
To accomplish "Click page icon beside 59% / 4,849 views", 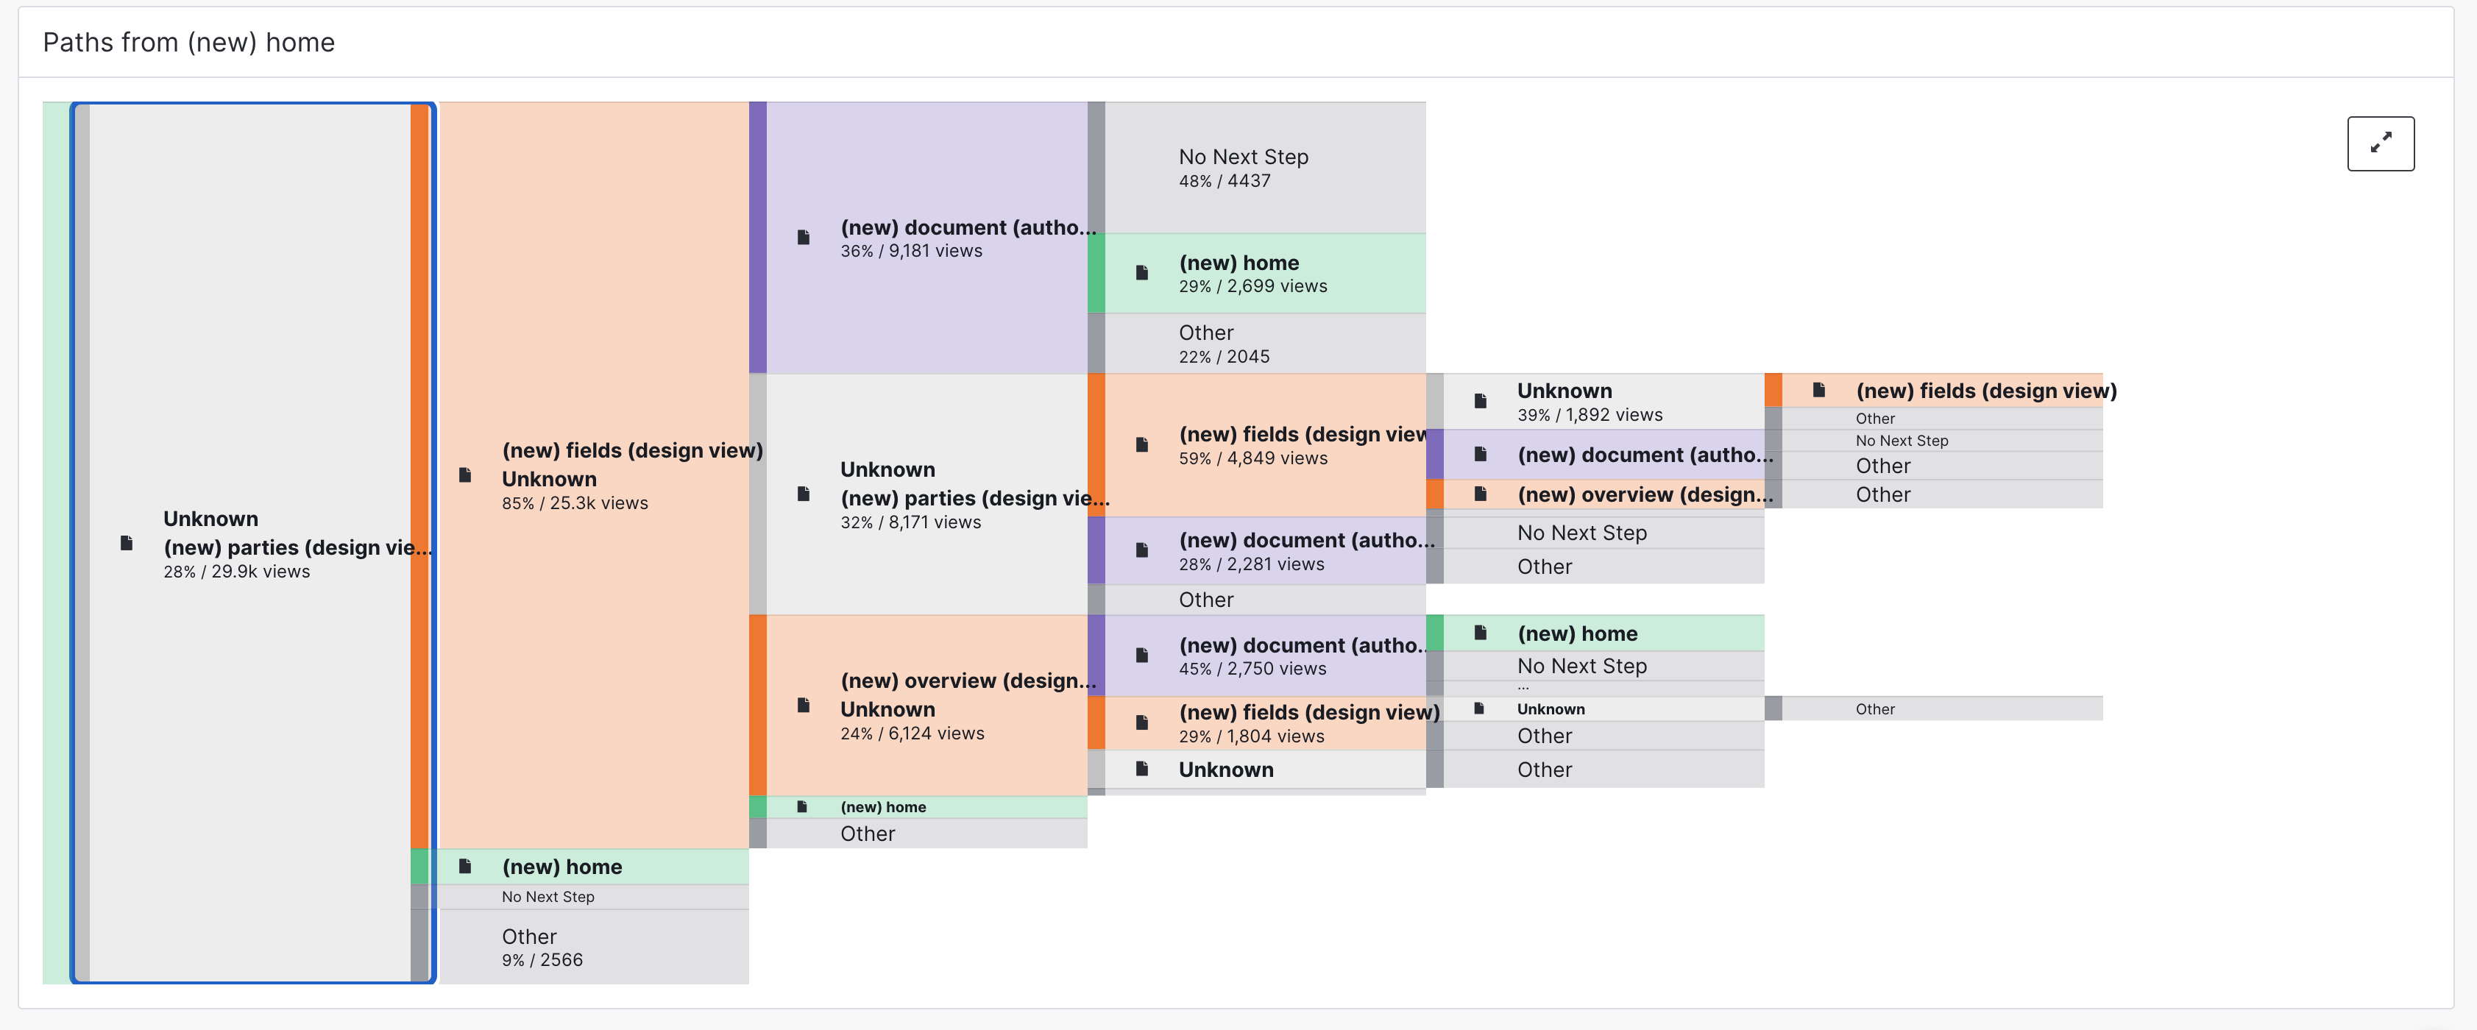I will tap(1142, 445).
